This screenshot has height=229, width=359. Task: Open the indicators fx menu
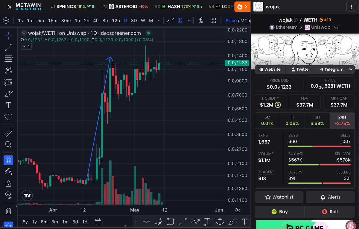201,20
